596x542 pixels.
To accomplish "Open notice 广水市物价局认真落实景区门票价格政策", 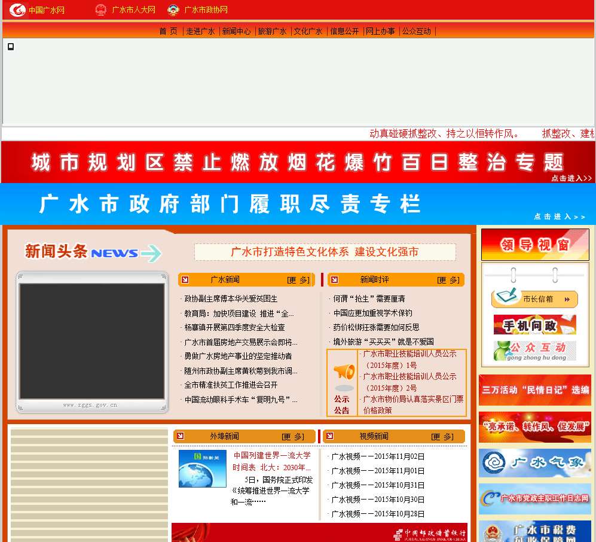I will click(413, 404).
